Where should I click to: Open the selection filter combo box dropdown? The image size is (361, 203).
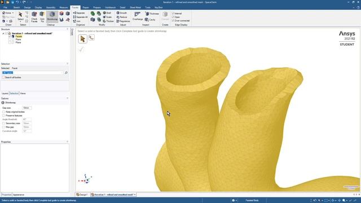[x=61, y=73]
